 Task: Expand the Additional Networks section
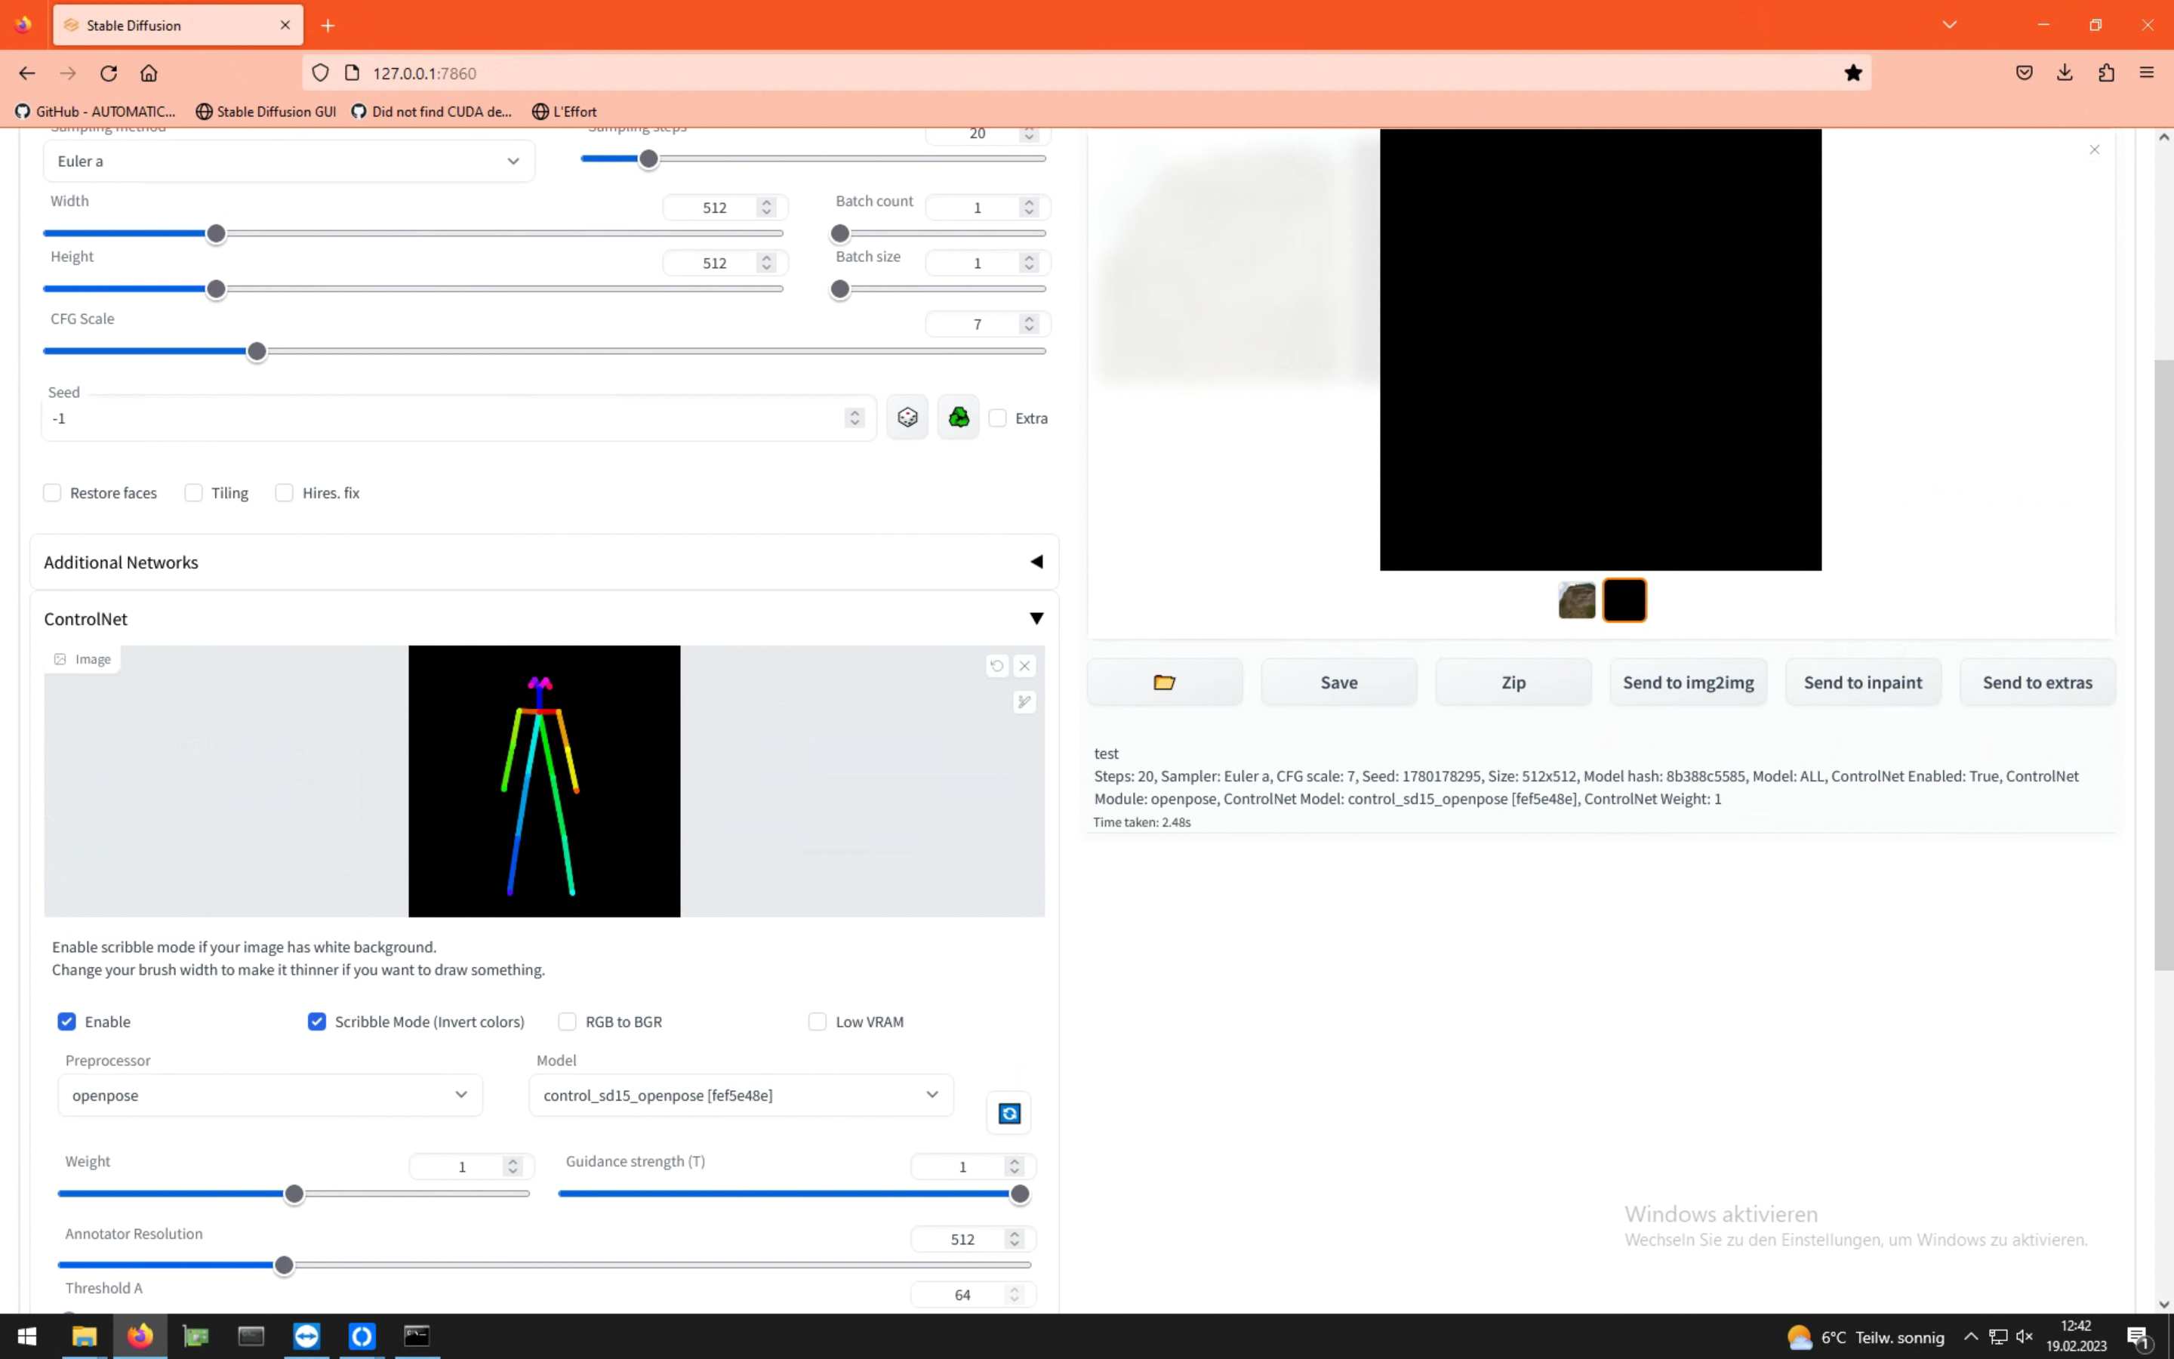543,562
